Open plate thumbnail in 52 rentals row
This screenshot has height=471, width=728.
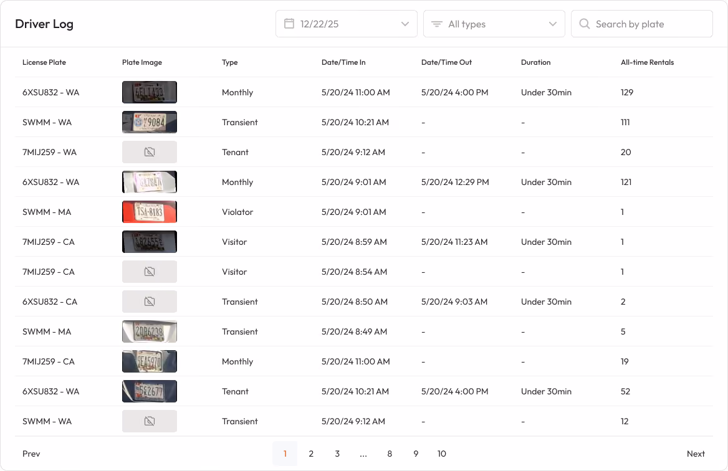point(150,391)
